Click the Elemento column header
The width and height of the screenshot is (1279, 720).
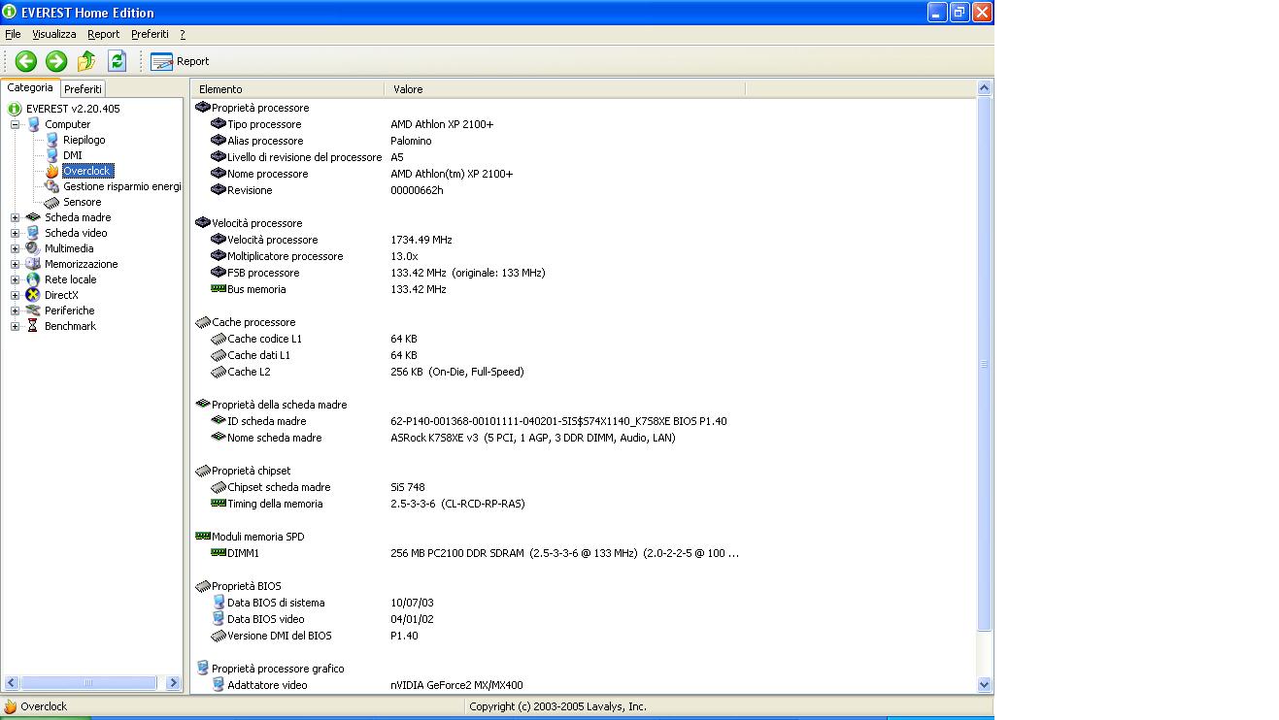(287, 89)
